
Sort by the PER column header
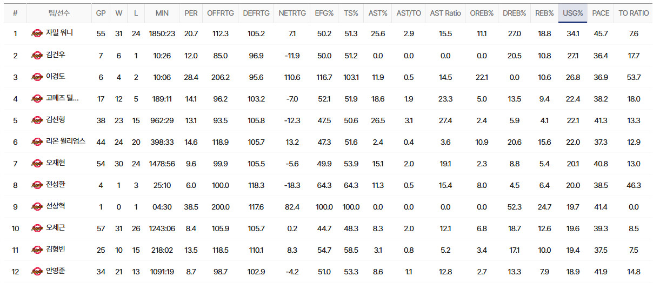tap(191, 13)
